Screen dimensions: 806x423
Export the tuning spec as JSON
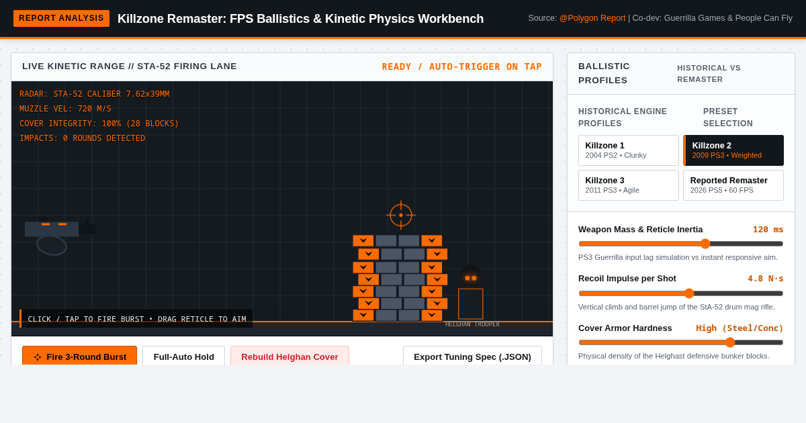[472, 357]
